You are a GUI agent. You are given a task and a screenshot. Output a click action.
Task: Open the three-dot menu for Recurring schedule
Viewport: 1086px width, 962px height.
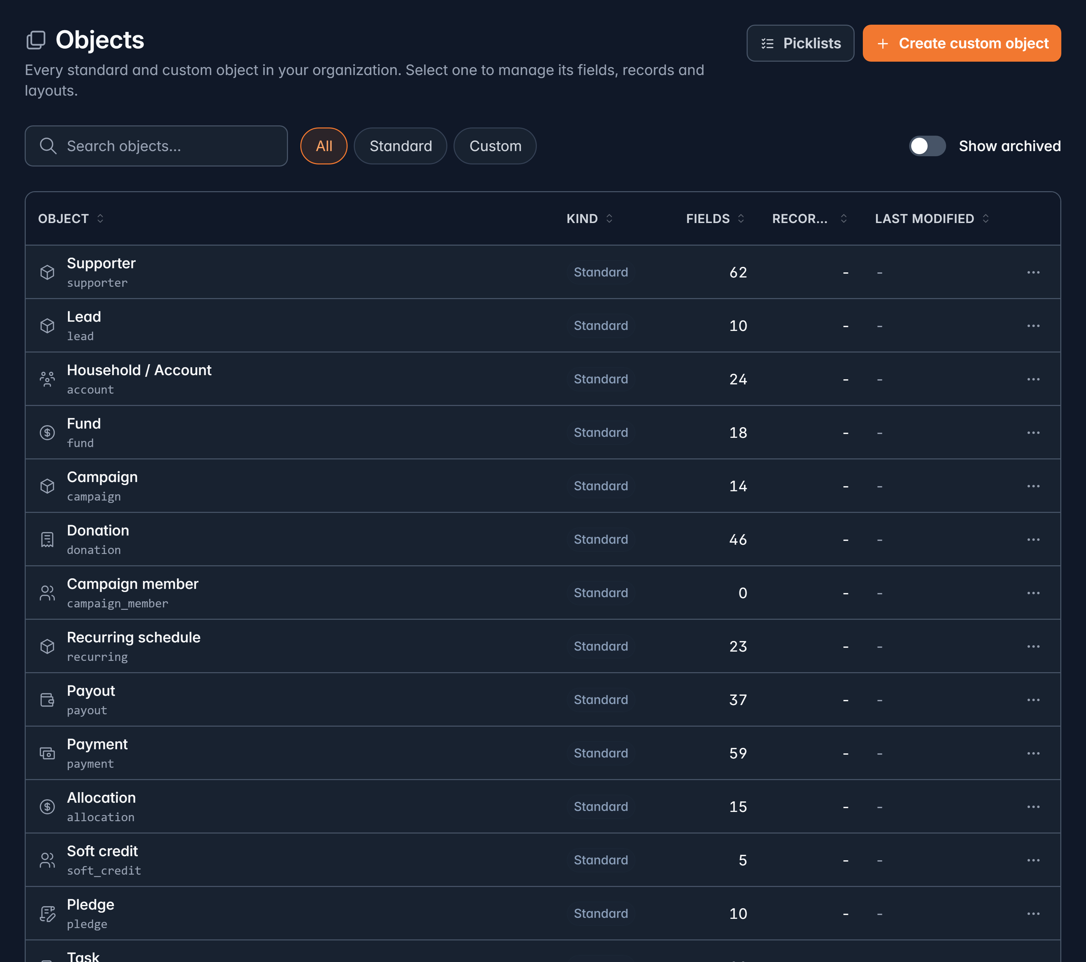click(1033, 646)
